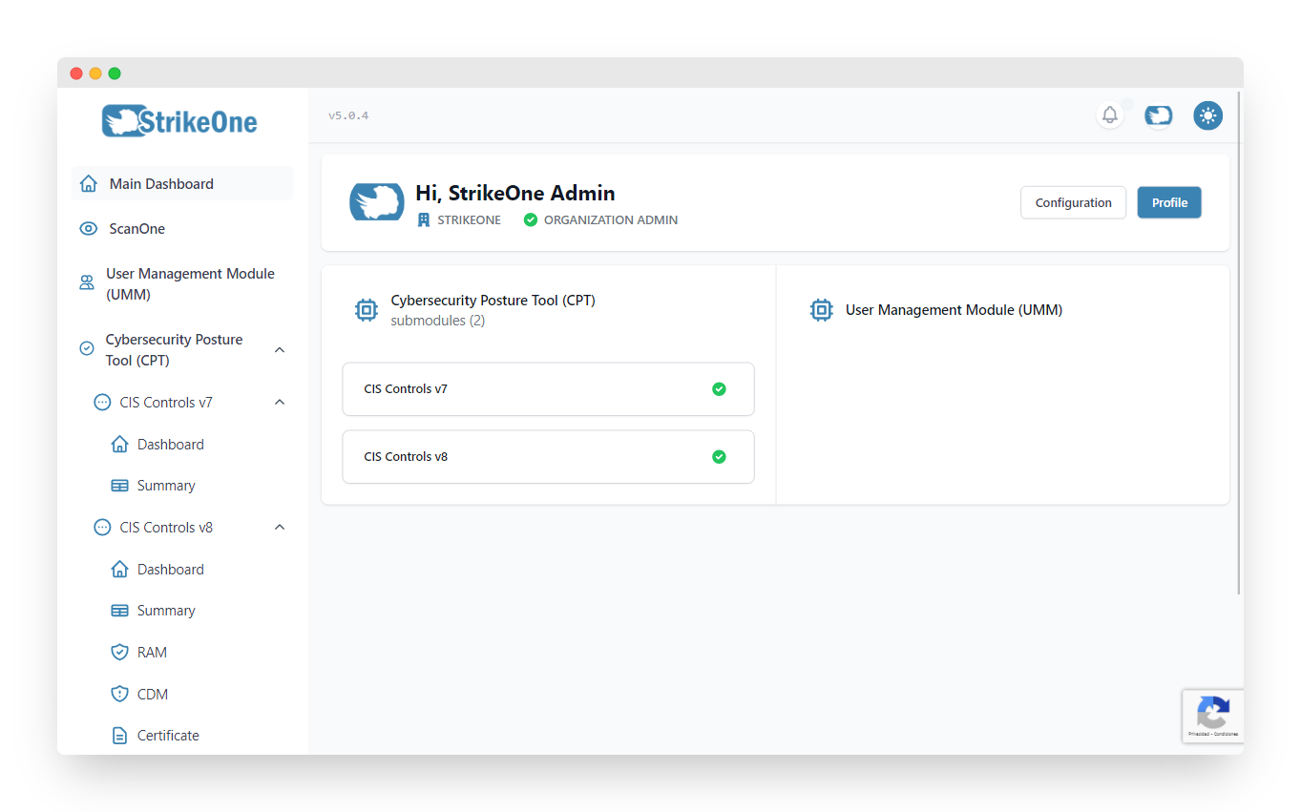Select CIS Controls v8 in sidebar
Screen dimensions: 1301x812
coord(190,527)
